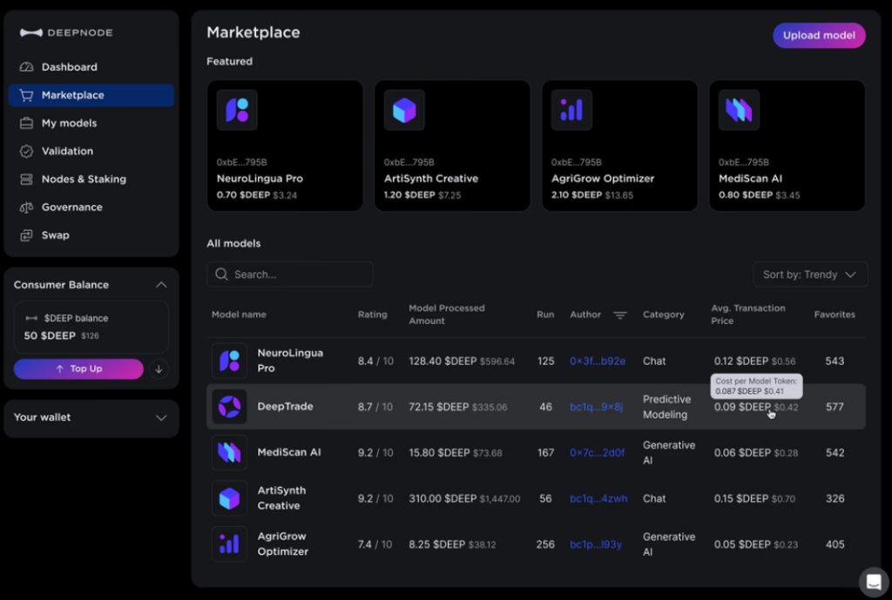Open the Sort by: Trendy dropdown

click(x=809, y=274)
